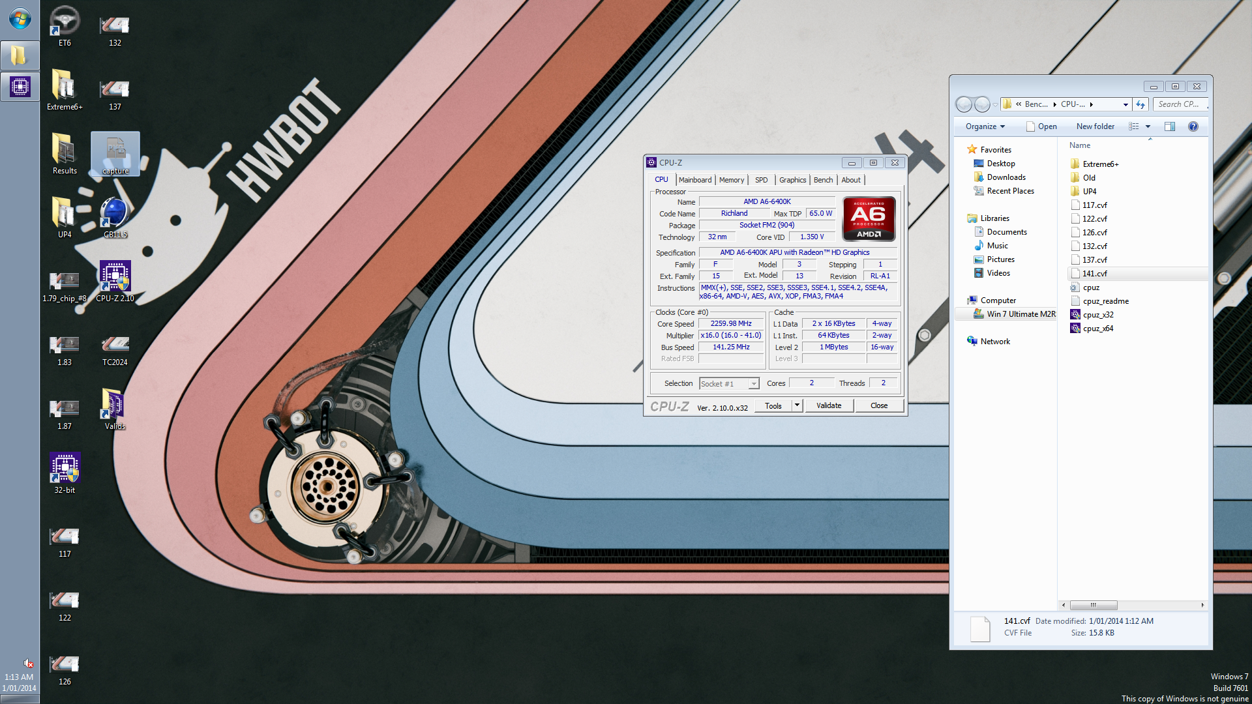Open the Socket #1 selection dropdown
Screen dimensions: 1252x704
(729, 384)
